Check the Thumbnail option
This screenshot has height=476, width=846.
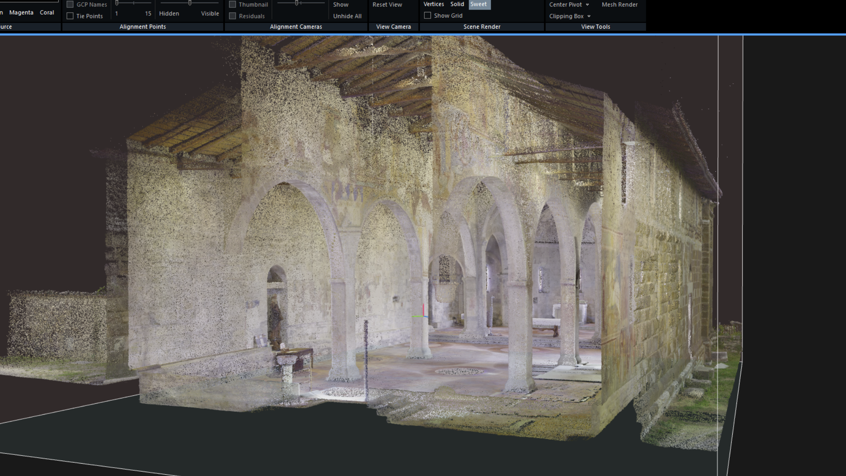point(233,4)
